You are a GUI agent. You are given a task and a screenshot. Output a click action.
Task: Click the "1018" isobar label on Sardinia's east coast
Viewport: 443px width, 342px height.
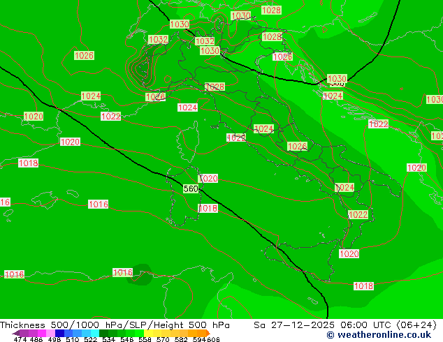(x=208, y=208)
